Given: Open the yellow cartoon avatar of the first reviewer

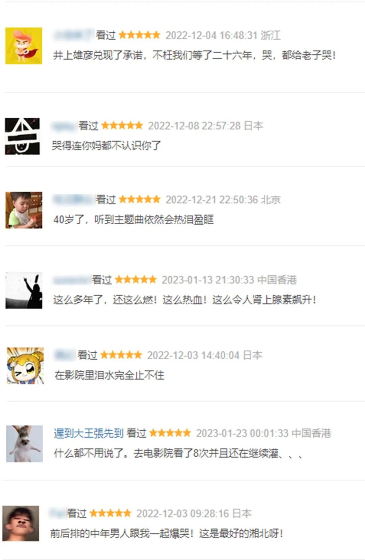Looking at the screenshot, I should point(24,46).
